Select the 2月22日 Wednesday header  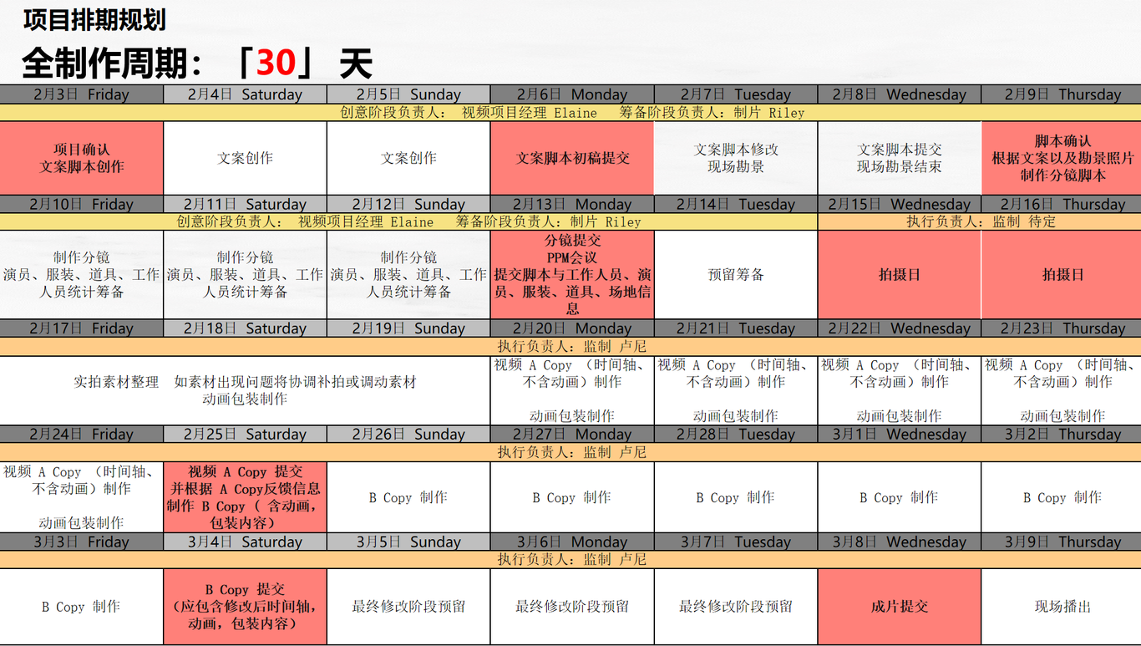900,328
